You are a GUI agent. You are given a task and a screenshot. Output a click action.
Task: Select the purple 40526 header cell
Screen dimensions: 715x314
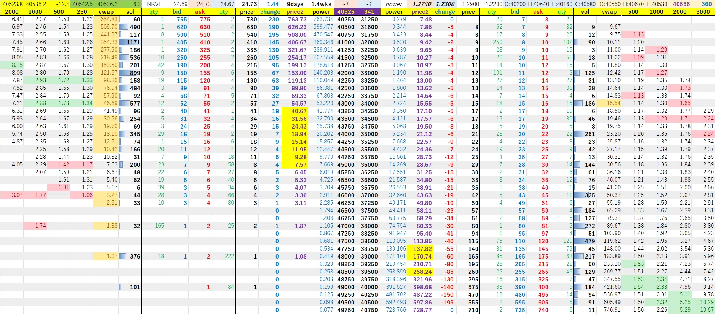346,12
